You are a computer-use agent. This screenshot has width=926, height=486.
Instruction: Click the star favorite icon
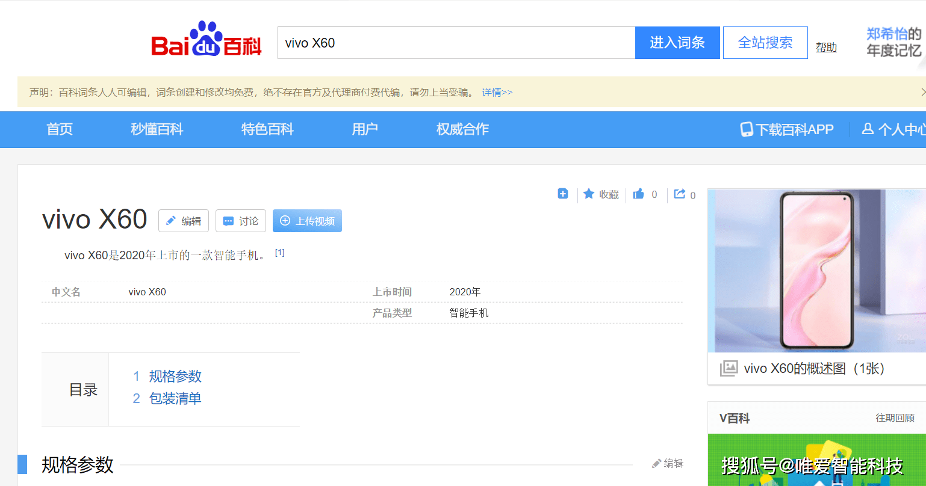point(589,194)
